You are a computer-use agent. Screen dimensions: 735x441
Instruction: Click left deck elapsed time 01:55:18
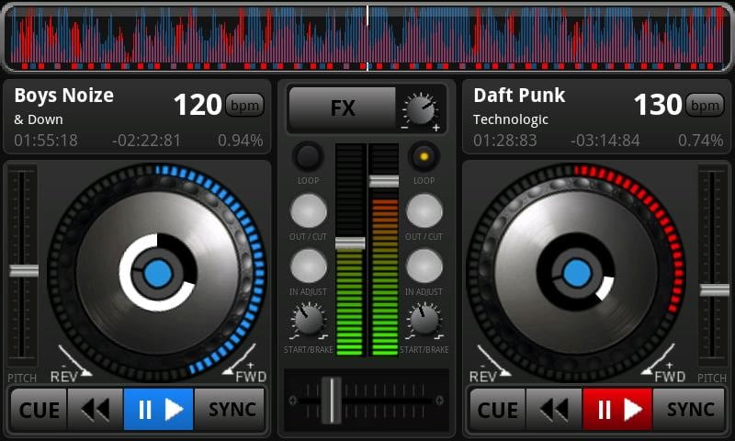[x=46, y=141]
